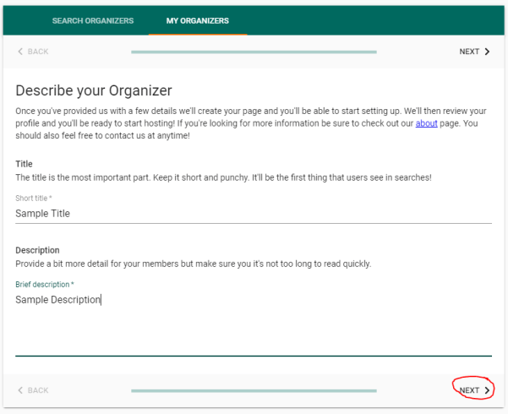The image size is (508, 414).
Task: Click the bottom right next chevron arrow
Action: pyautogui.click(x=488, y=390)
